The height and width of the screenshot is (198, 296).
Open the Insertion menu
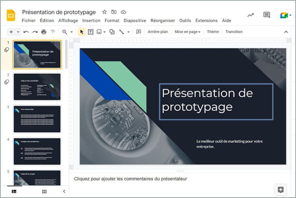pyautogui.click(x=92, y=20)
